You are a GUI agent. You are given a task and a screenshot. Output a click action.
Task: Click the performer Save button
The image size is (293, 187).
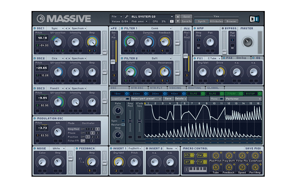(x=168, y=99)
